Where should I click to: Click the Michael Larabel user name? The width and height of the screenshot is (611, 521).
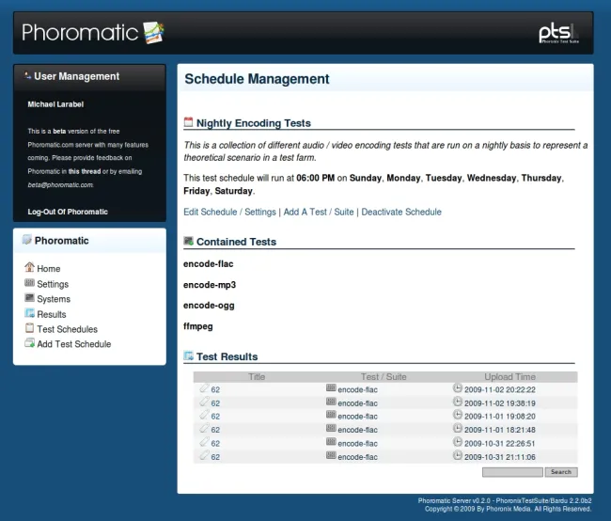(x=55, y=104)
